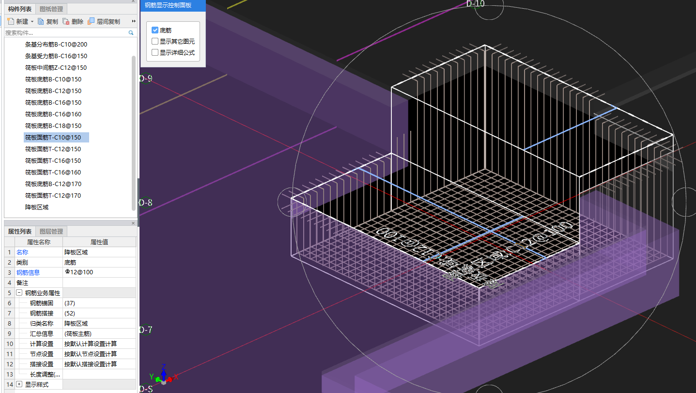Click the 删除 (delete) toolbar button
The image size is (696, 393).
[73, 21]
